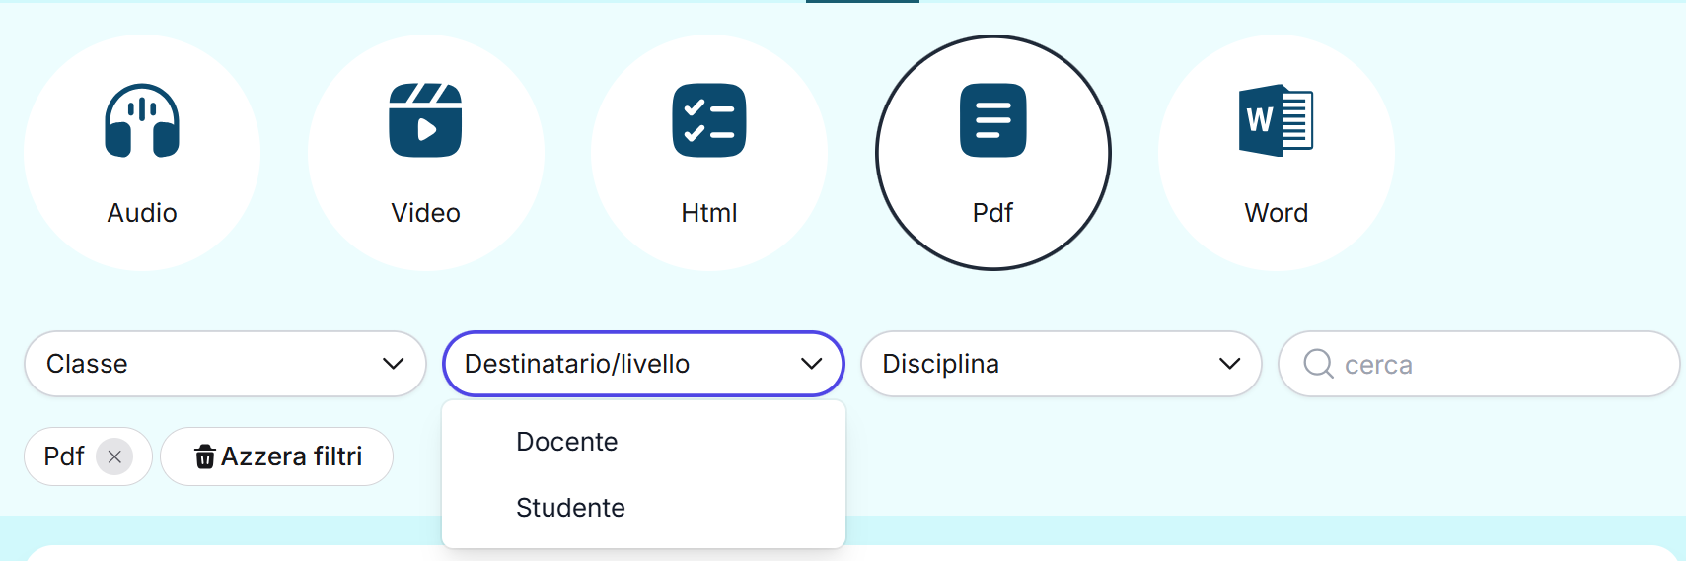Screen dimensions: 1686x561
Task: Expand the Classe dropdown
Action: 225,364
